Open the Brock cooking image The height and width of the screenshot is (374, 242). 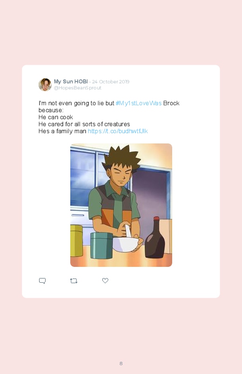pos(121,205)
